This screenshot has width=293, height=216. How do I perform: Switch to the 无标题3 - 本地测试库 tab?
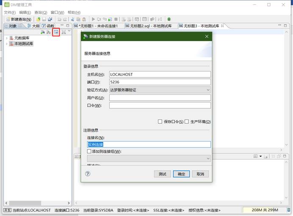[x=202, y=26]
